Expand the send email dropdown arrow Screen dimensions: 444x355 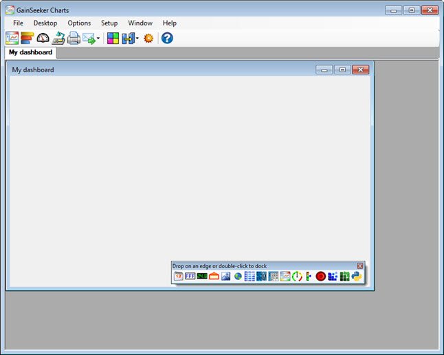98,39
